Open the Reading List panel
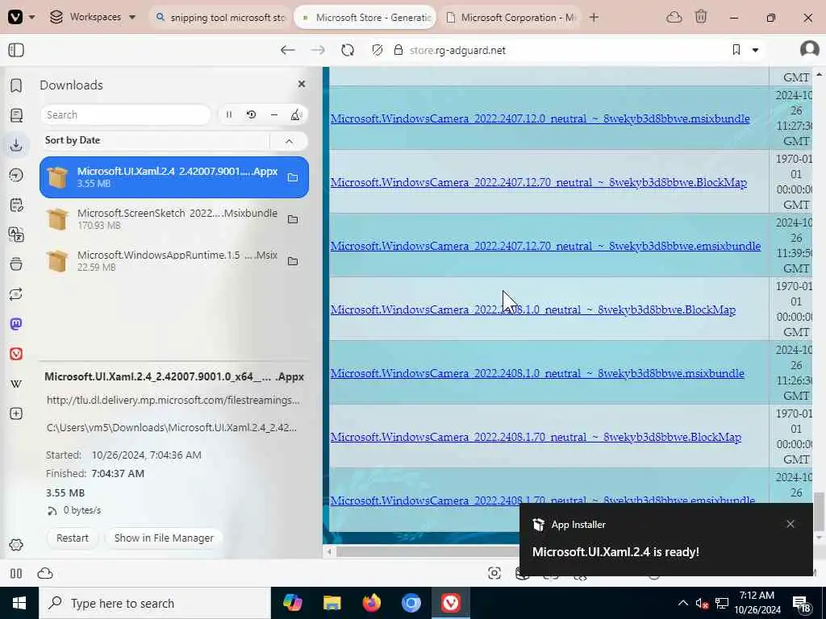This screenshot has width=826, height=619. pos(16,115)
